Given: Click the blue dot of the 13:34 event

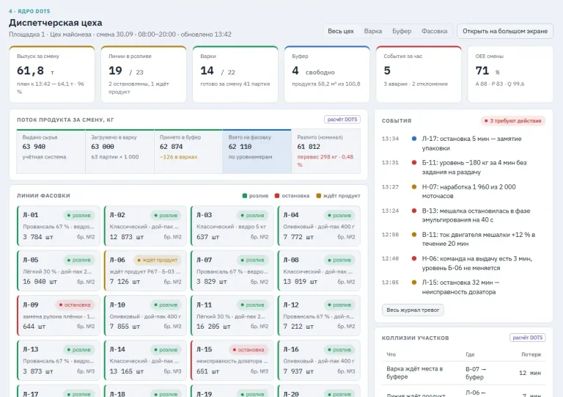Looking at the screenshot, I should click(x=414, y=139).
